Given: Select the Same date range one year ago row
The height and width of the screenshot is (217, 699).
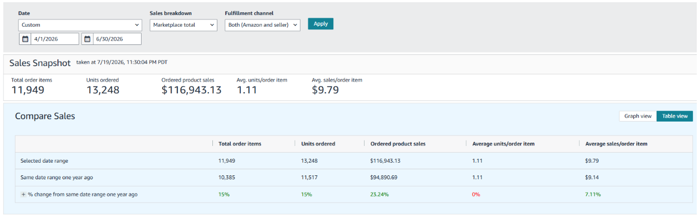Looking at the screenshot, I should [354, 178].
